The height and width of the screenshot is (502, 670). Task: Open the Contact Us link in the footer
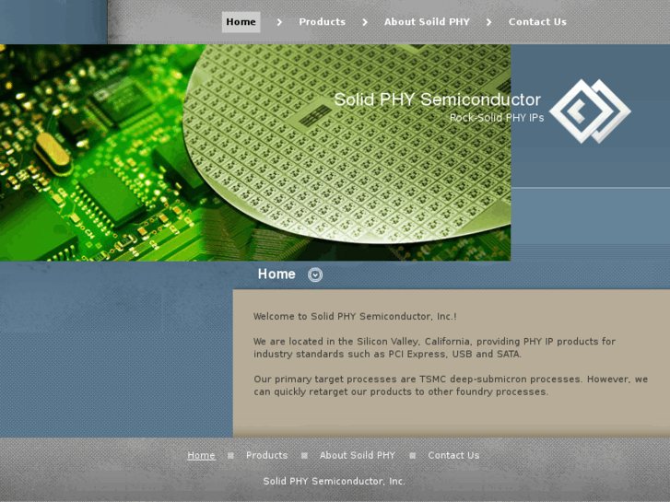(x=453, y=455)
